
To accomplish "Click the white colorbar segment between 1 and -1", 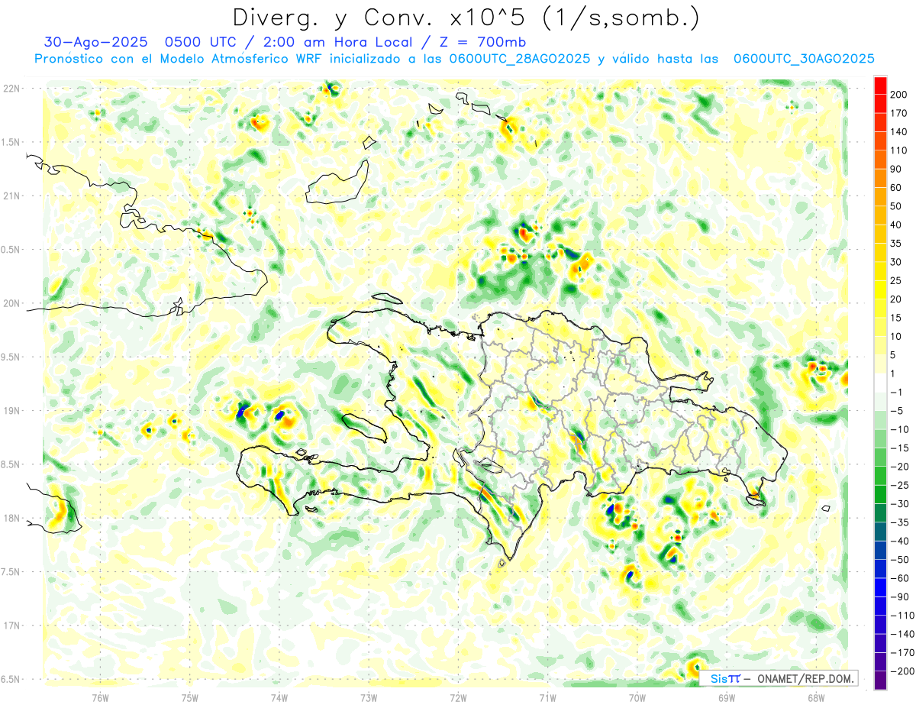I will point(880,383).
